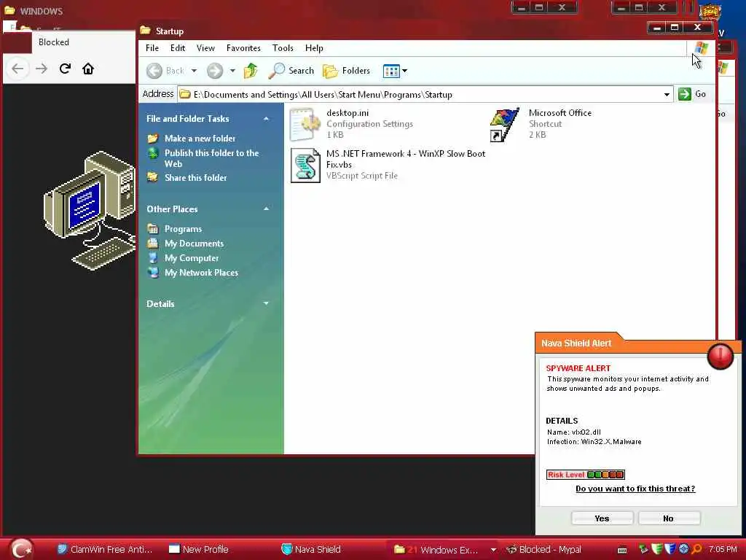746x560 pixels.
Task: Select the desktop.ini file icon
Action: point(305,124)
